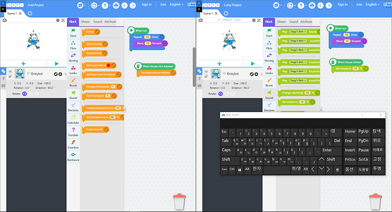Edit the Entrybot object in Lucky Project

(252, 74)
